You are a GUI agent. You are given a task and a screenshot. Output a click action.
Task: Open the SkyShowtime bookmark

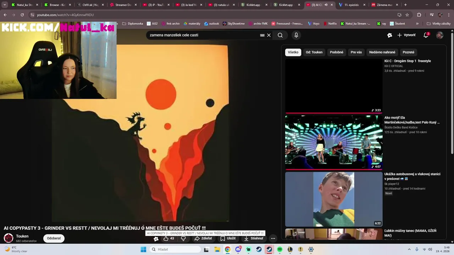[x=234, y=23]
